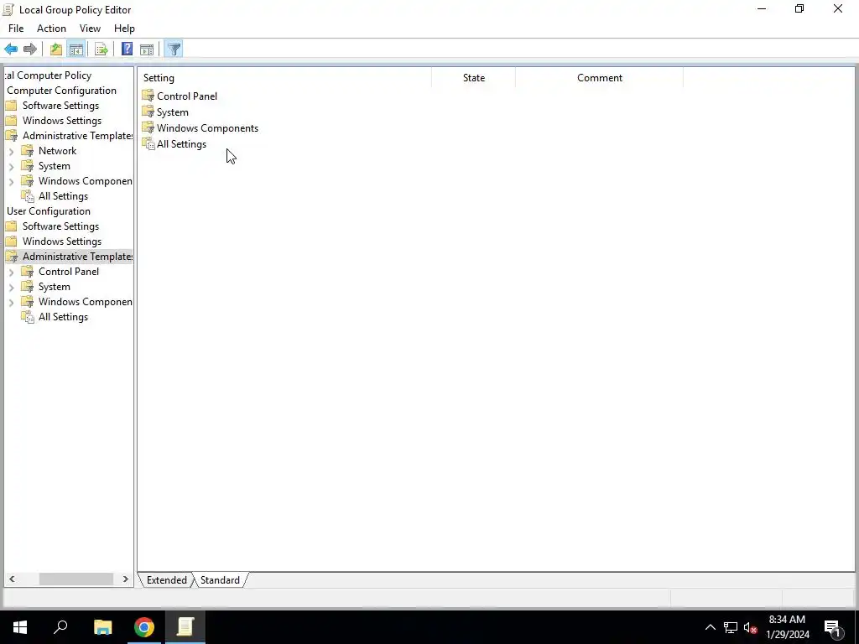Select Administrative Templates under User Configuration
Viewport: 859px width, 644px height.
[77, 257]
